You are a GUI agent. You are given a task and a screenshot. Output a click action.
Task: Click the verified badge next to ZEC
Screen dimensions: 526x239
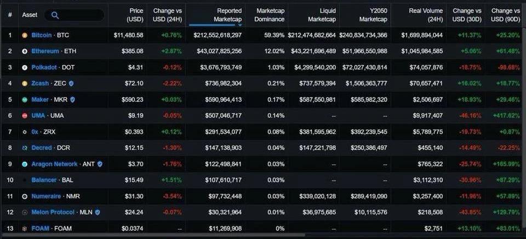[x=71, y=83]
